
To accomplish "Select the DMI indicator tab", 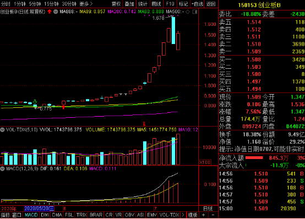I will pyautogui.click(x=45, y=215).
